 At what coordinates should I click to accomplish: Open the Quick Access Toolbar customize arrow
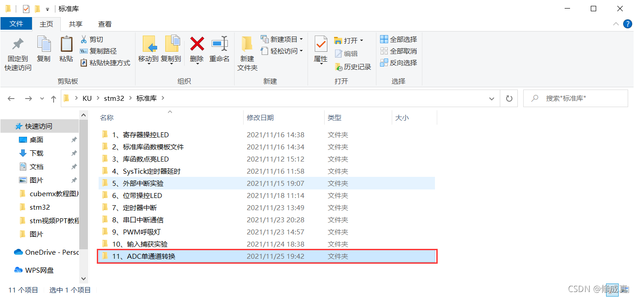pos(47,9)
